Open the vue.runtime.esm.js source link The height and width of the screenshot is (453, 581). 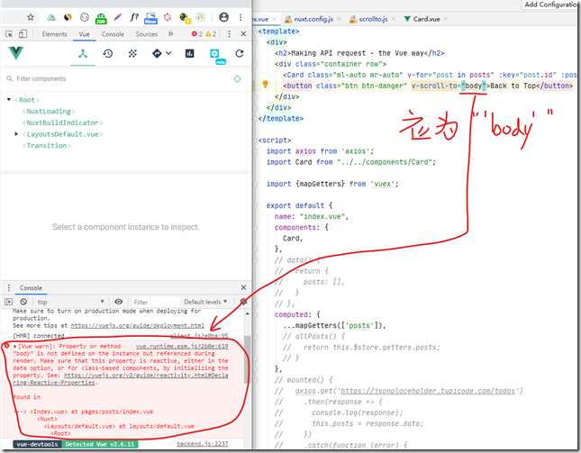[x=182, y=347]
